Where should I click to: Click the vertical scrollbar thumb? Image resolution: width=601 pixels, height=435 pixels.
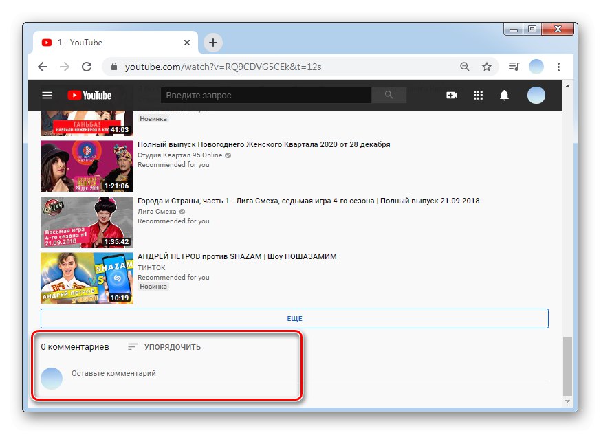click(568, 366)
